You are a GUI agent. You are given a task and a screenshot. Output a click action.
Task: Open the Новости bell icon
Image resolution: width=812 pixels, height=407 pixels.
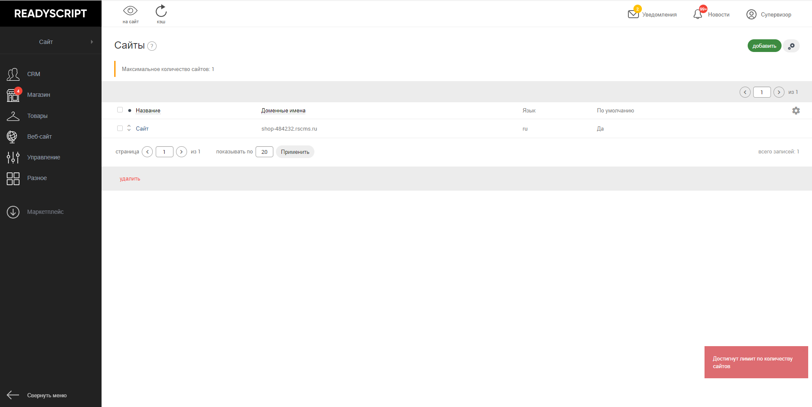(698, 14)
